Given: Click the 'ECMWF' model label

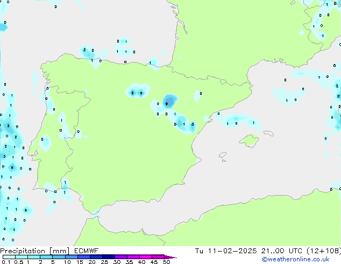Looking at the screenshot, I should tap(87, 251).
